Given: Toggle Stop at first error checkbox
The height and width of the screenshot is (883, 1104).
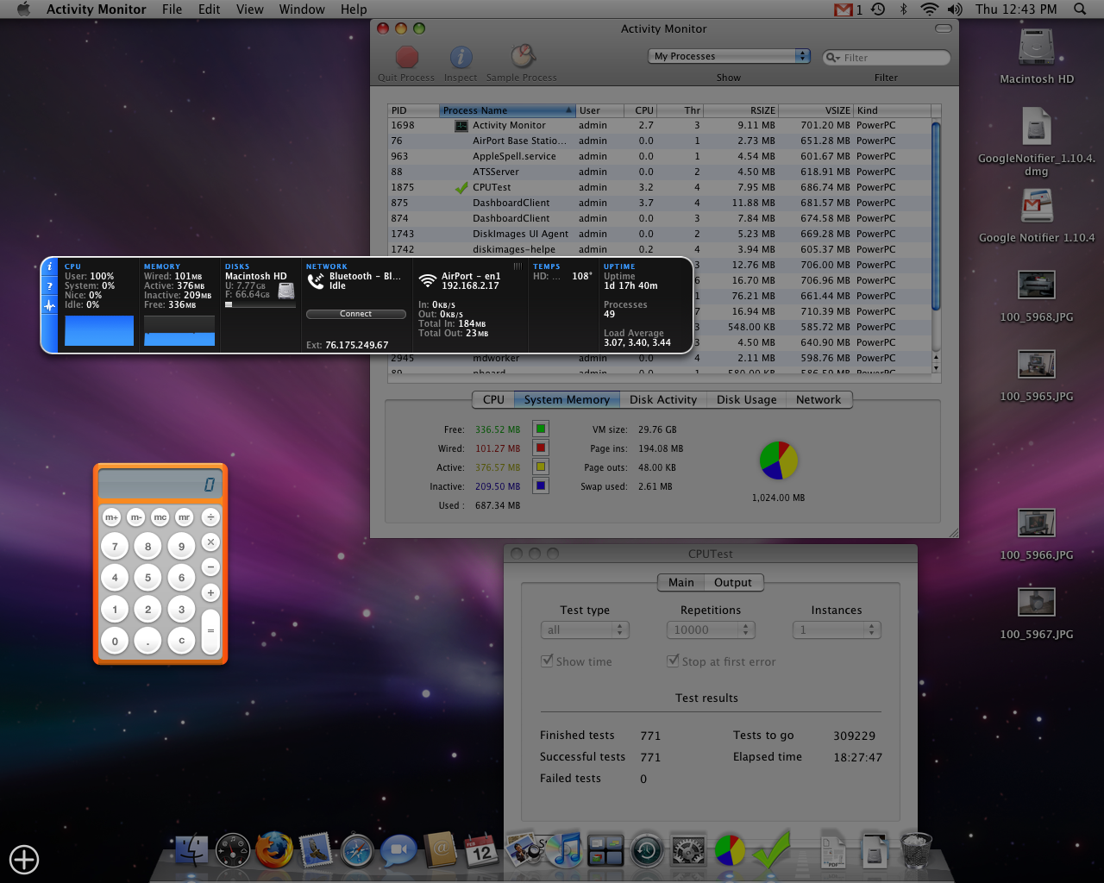Looking at the screenshot, I should tap(673, 661).
